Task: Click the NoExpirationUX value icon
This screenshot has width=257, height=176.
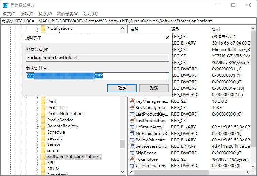Action: [x=132, y=133]
